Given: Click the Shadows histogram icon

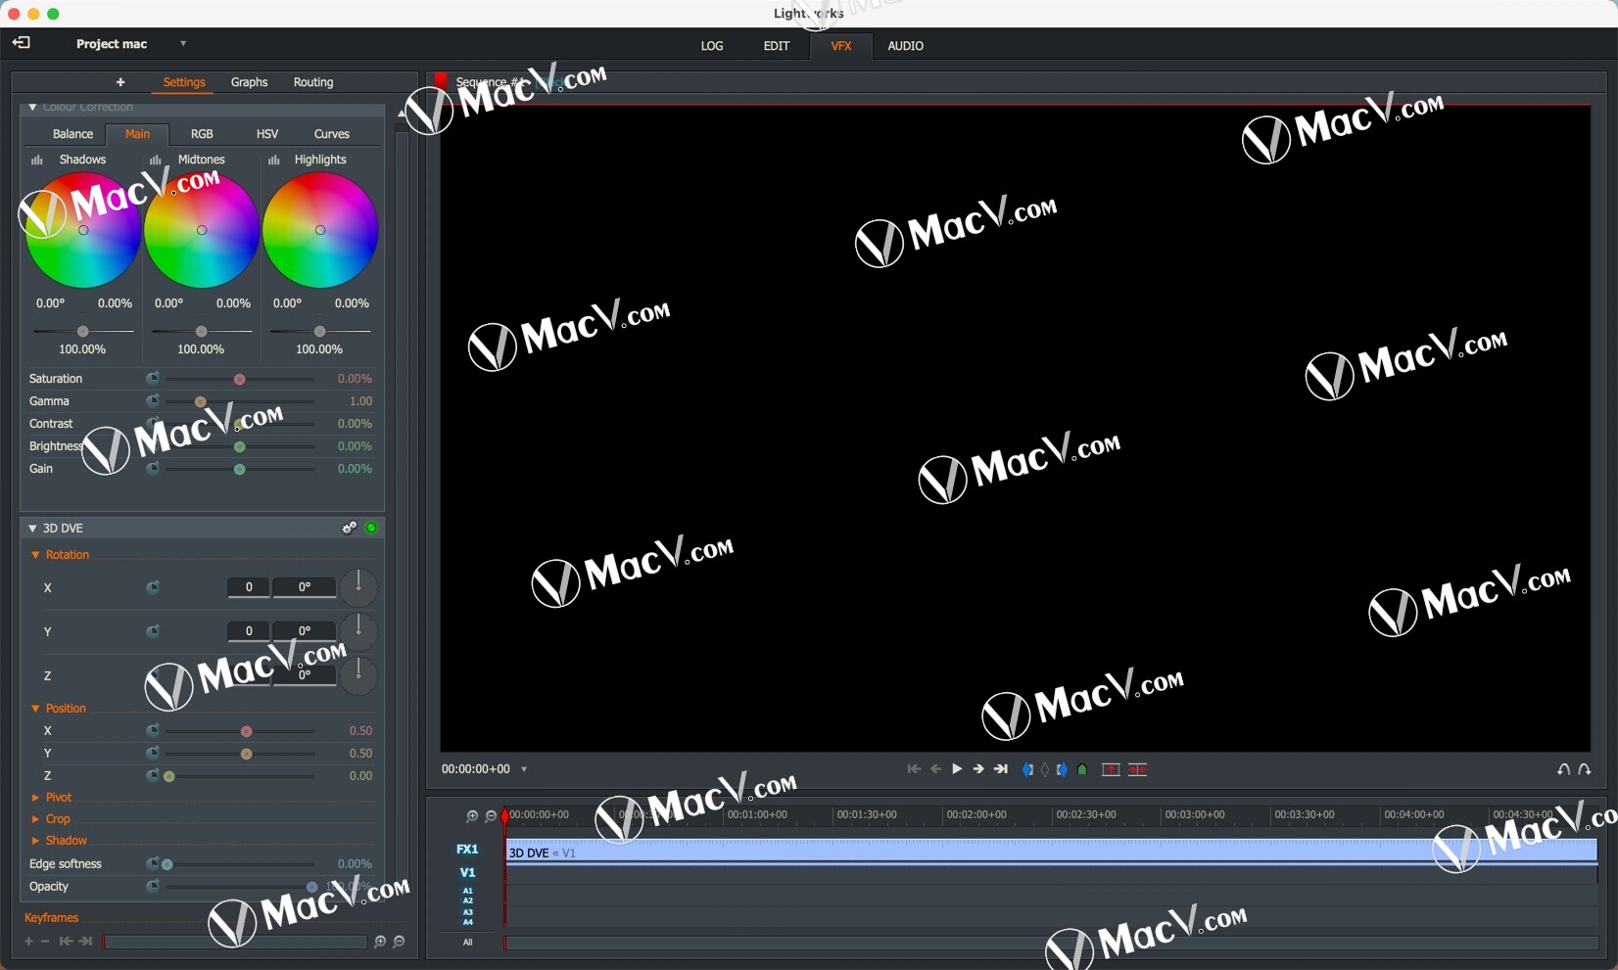Looking at the screenshot, I should pyautogui.click(x=36, y=160).
